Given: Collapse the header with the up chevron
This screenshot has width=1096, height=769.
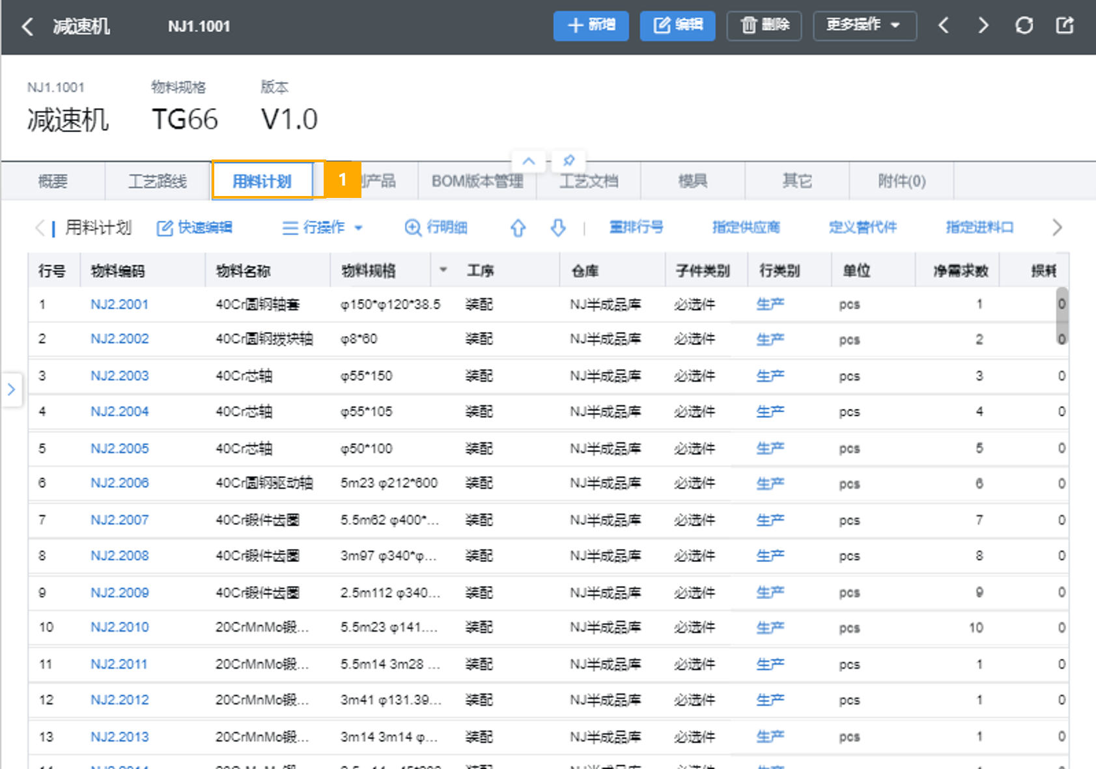Looking at the screenshot, I should click(529, 161).
